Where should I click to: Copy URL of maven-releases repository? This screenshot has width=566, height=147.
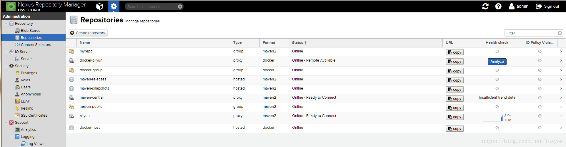click(455, 80)
